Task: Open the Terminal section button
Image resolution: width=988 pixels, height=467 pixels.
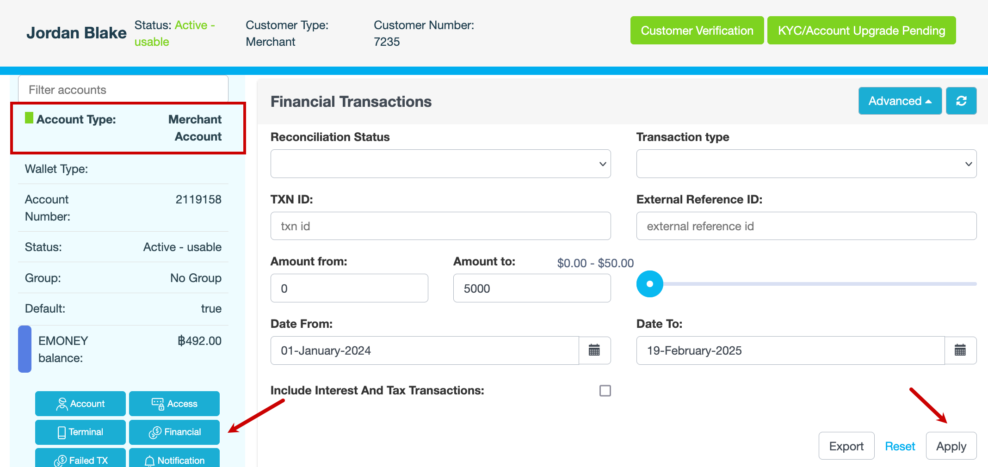Action: 80,432
